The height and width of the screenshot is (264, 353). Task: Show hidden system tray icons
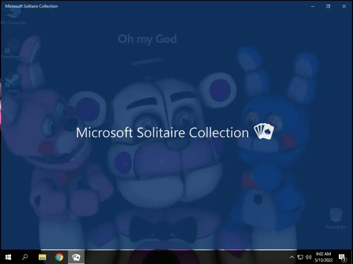[x=292, y=257]
